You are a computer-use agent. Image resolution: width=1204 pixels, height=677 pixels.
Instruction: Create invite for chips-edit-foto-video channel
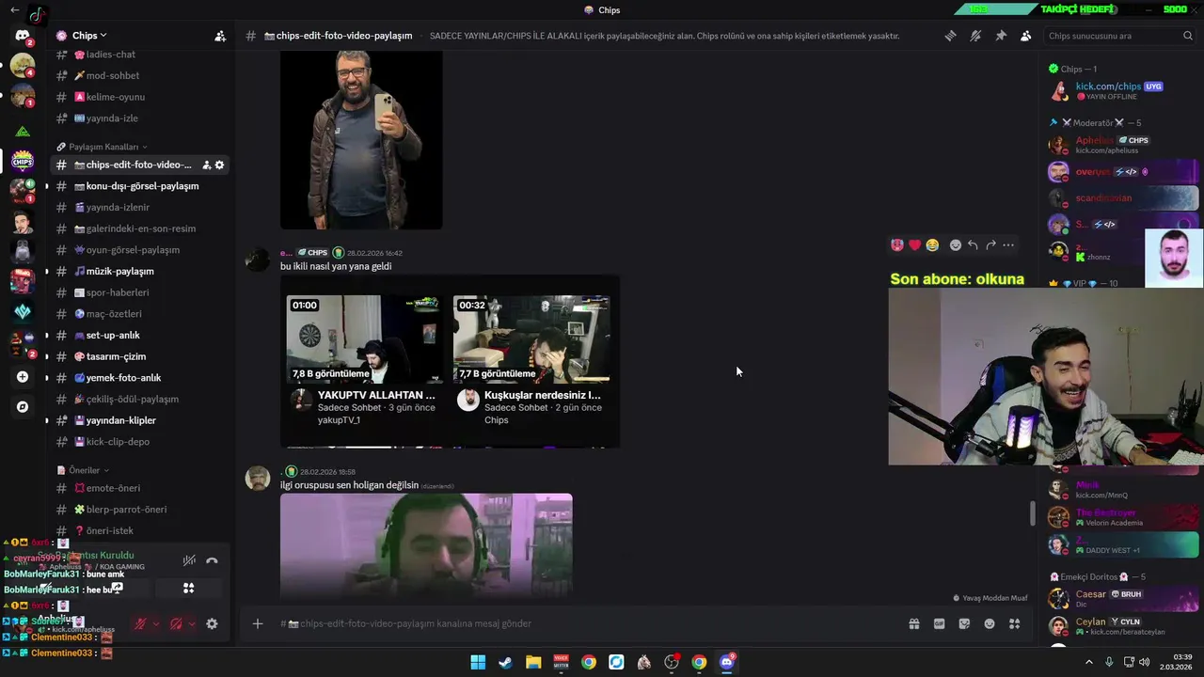tap(206, 165)
